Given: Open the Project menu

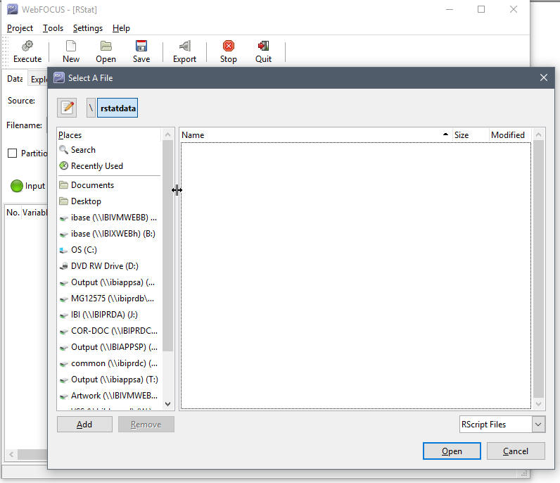Looking at the screenshot, I should coord(20,28).
